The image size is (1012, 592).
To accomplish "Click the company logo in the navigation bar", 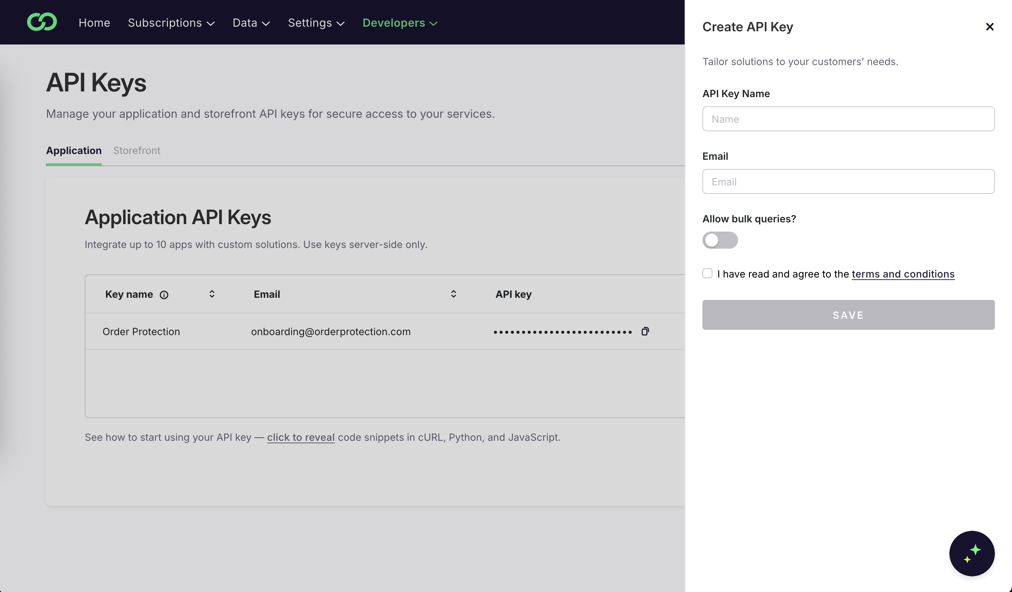I will [x=42, y=22].
